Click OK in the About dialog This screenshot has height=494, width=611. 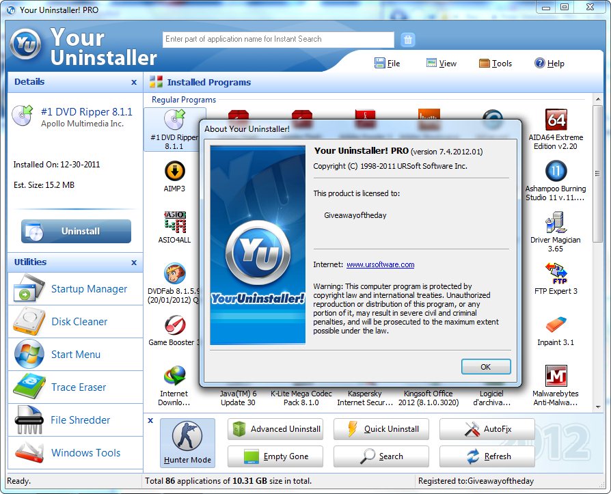[486, 367]
